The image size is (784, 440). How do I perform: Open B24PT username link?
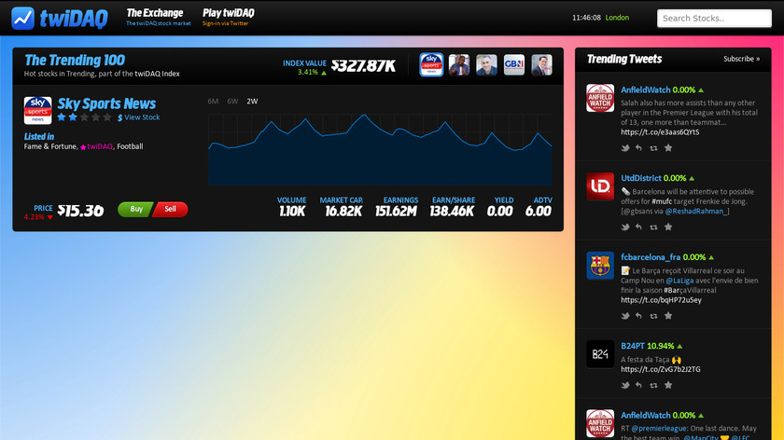pos(633,346)
